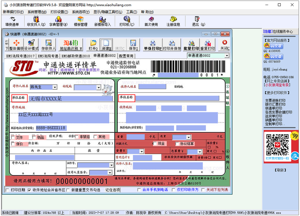
Task: Click 存收件人 save recipient
Action: [48, 45]
